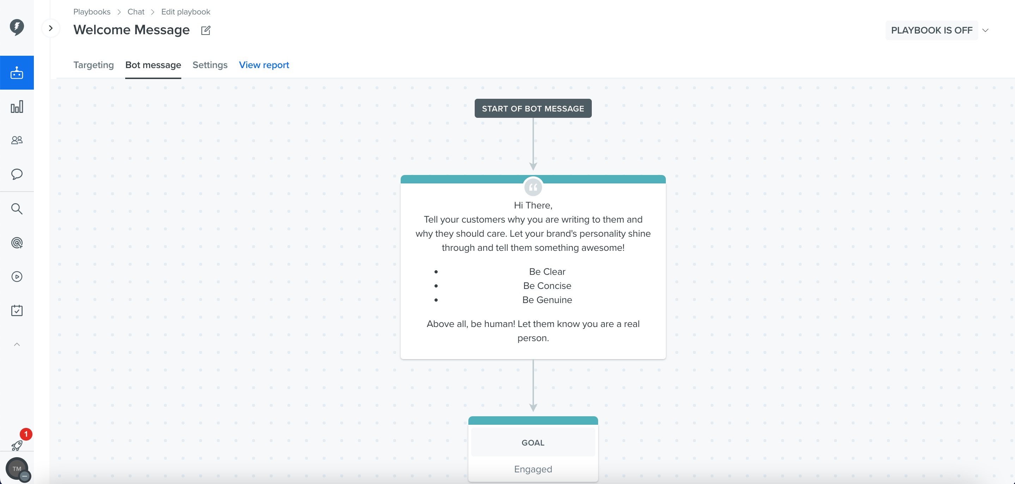Click the Engaged goal label
The width and height of the screenshot is (1015, 484).
click(x=533, y=469)
